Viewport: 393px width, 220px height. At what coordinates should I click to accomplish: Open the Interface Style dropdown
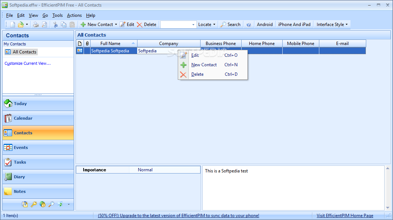coord(332,25)
